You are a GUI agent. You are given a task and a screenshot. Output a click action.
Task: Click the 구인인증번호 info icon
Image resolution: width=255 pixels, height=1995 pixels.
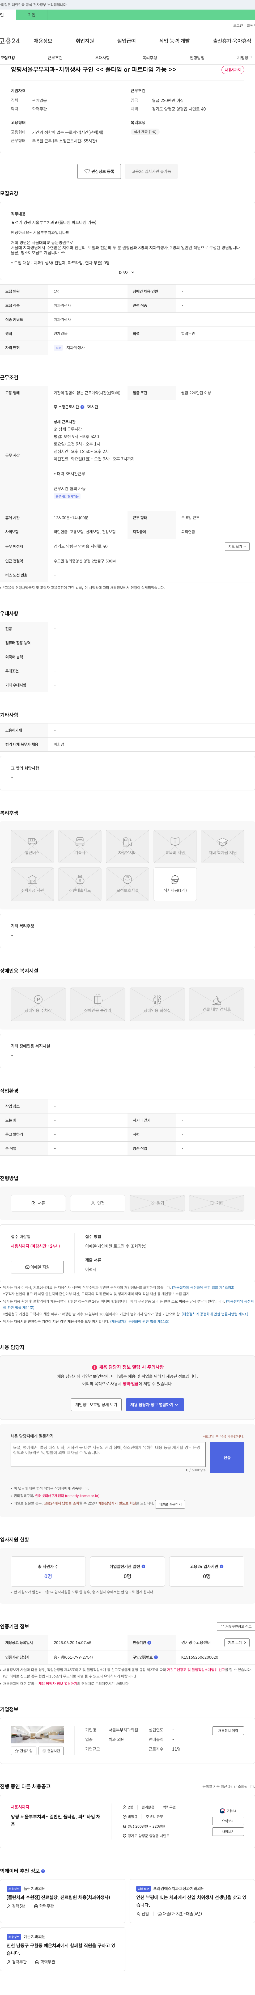click(x=156, y=1657)
